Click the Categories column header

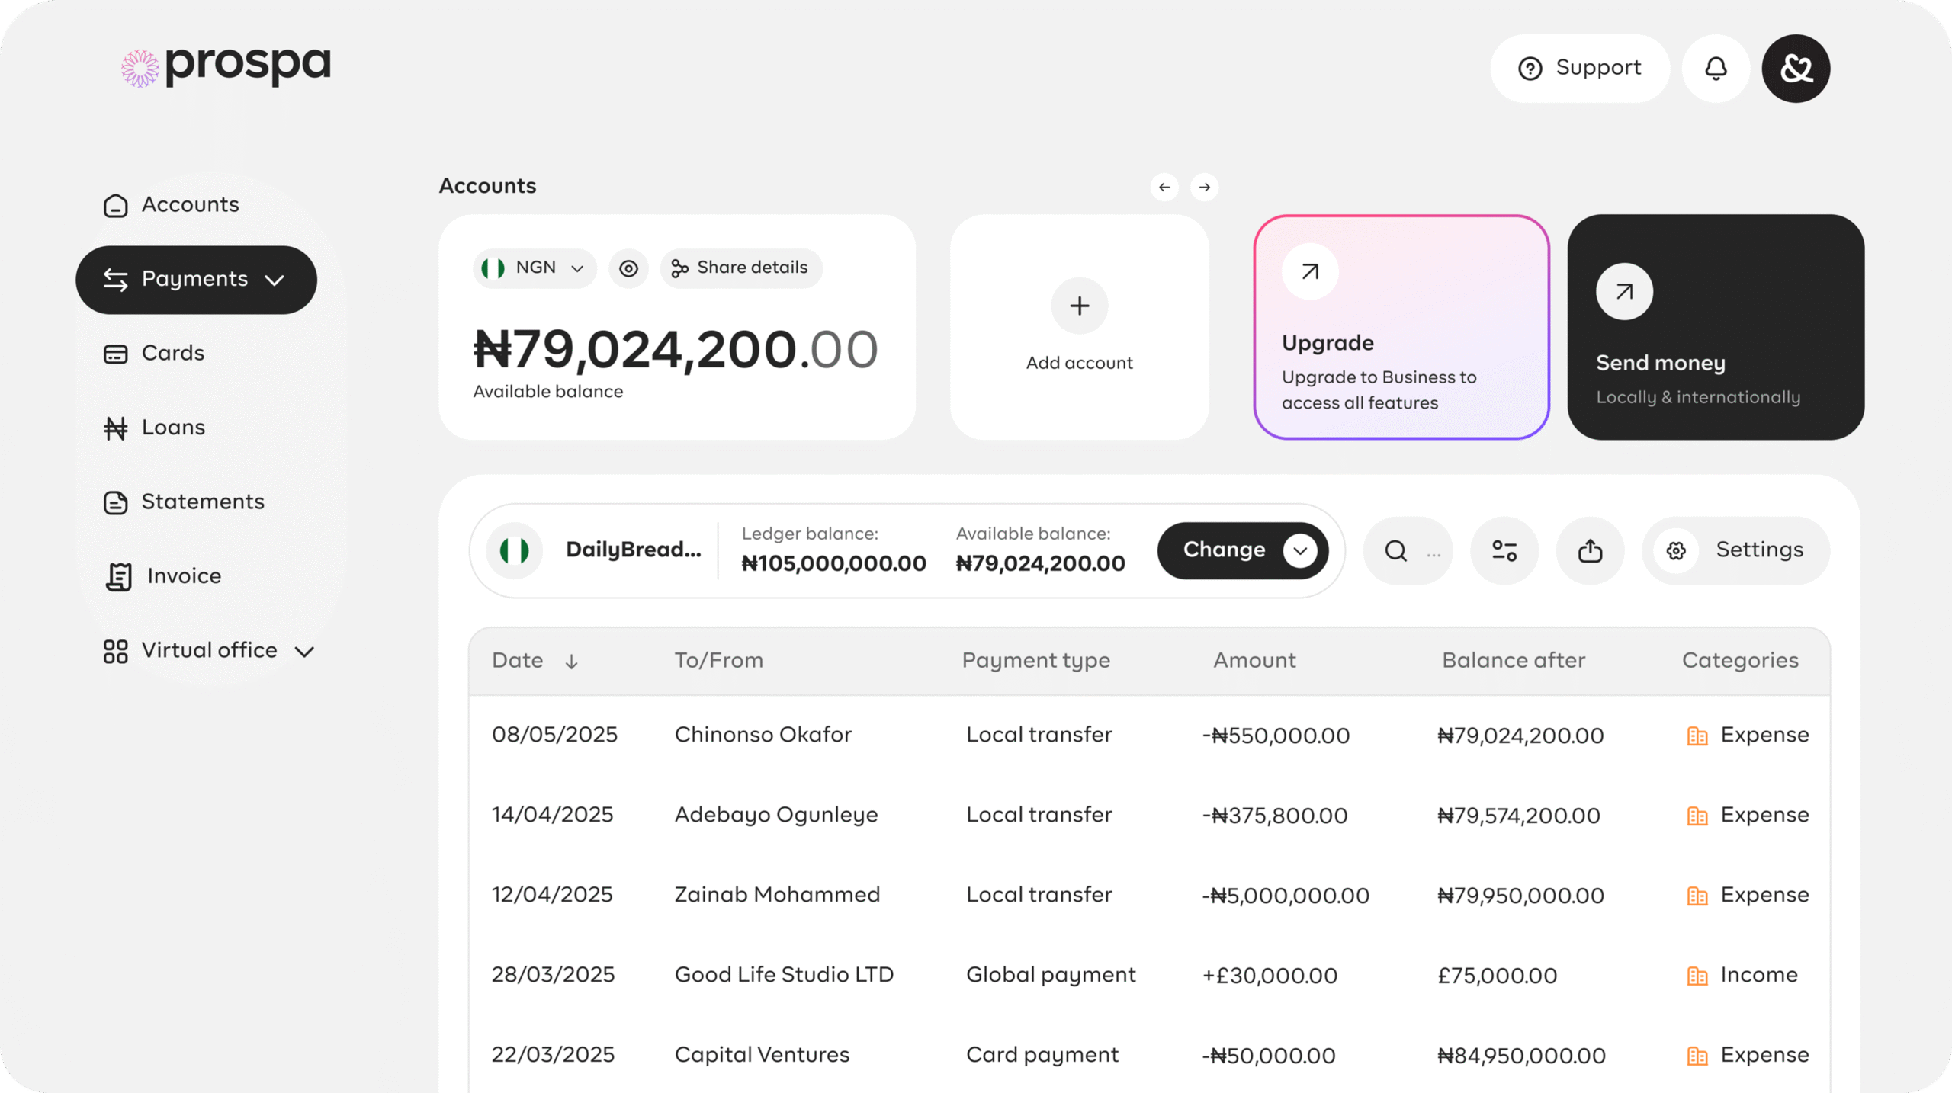coord(1740,660)
